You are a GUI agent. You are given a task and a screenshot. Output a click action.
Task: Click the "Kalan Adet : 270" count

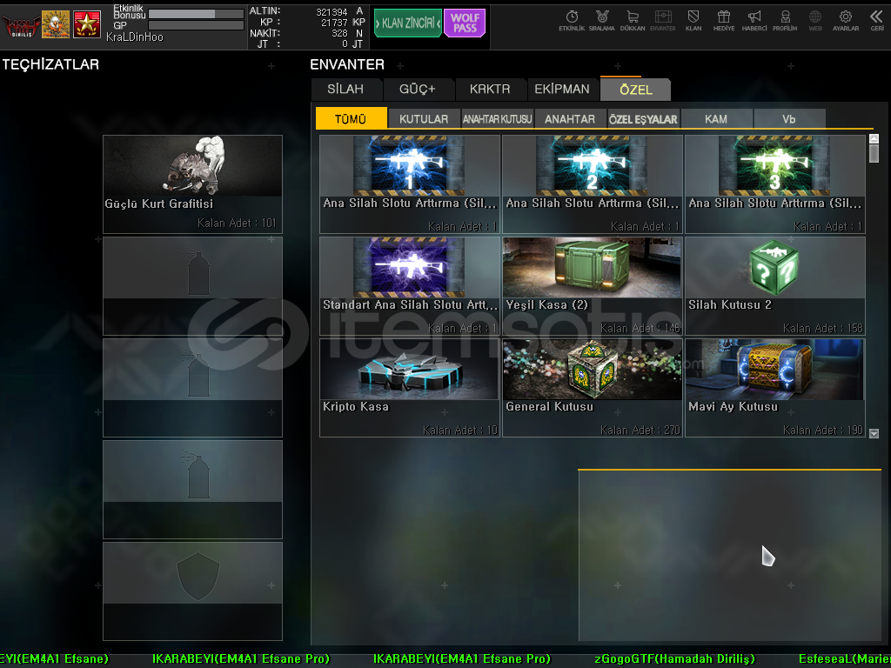pyautogui.click(x=640, y=430)
